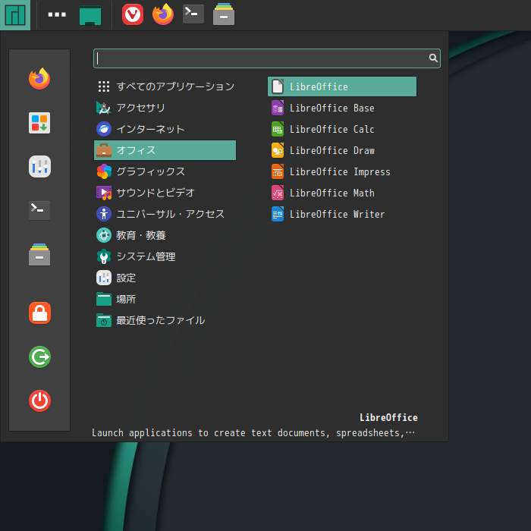Select アクセサリ category
Image resolution: width=531 pixels, height=531 pixels.
pyautogui.click(x=165, y=108)
